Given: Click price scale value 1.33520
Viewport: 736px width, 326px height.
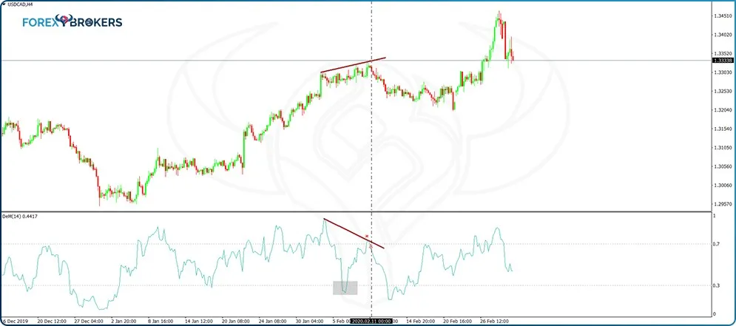Looking at the screenshot, I should [723, 53].
